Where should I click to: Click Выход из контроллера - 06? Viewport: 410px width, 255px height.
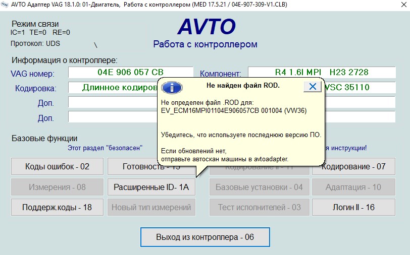[x=205, y=237]
